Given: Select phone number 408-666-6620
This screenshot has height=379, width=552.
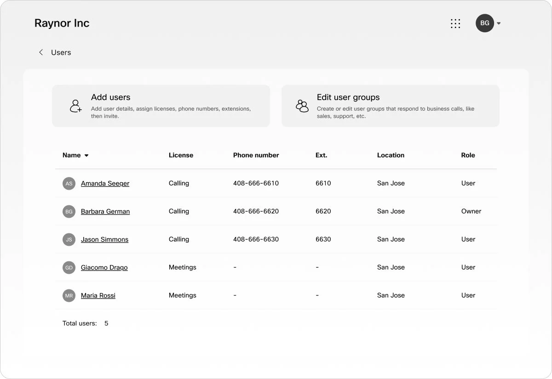Looking at the screenshot, I should click(256, 211).
